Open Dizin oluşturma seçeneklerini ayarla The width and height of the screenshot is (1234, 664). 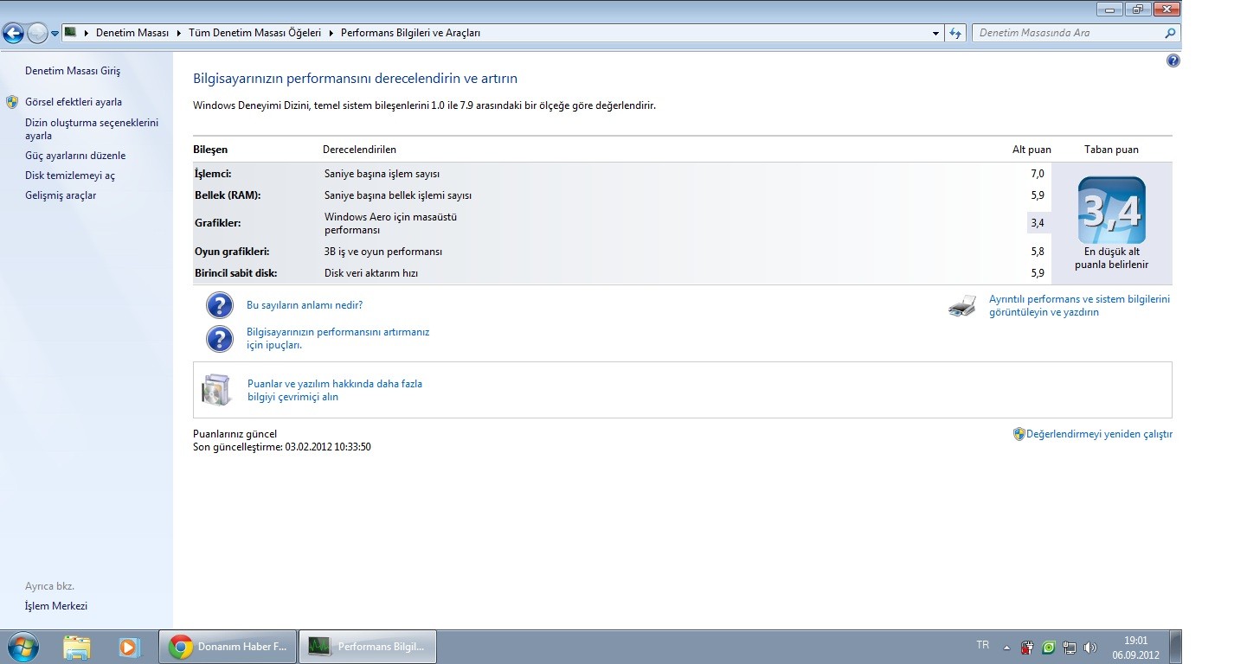pos(92,129)
